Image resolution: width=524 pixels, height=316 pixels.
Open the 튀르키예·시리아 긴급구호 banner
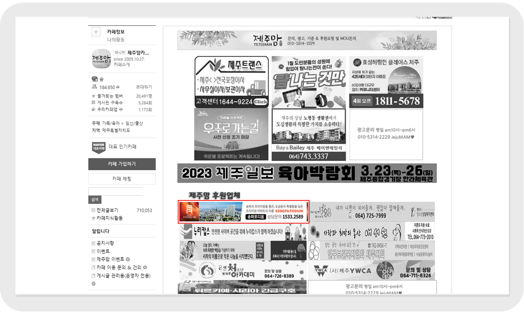243,288
